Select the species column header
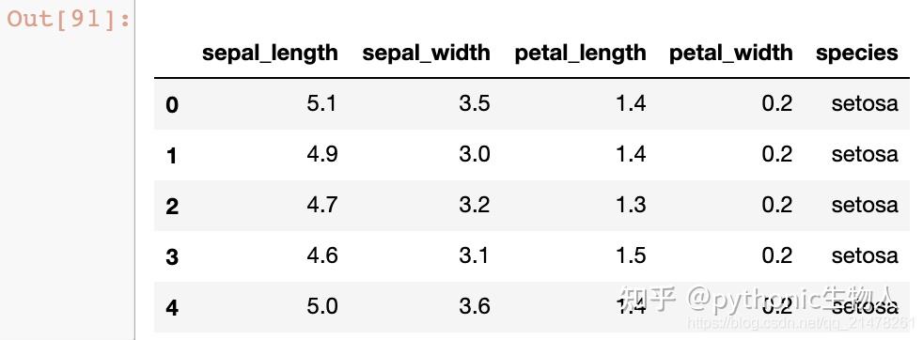Screen dimensions: 923x340 coord(857,53)
